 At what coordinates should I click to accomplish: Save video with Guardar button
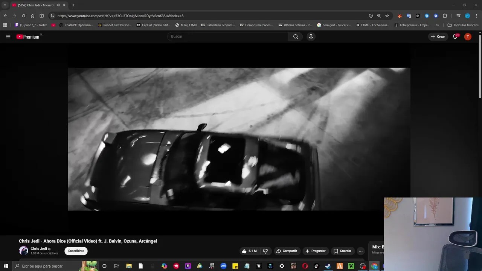pos(342,251)
